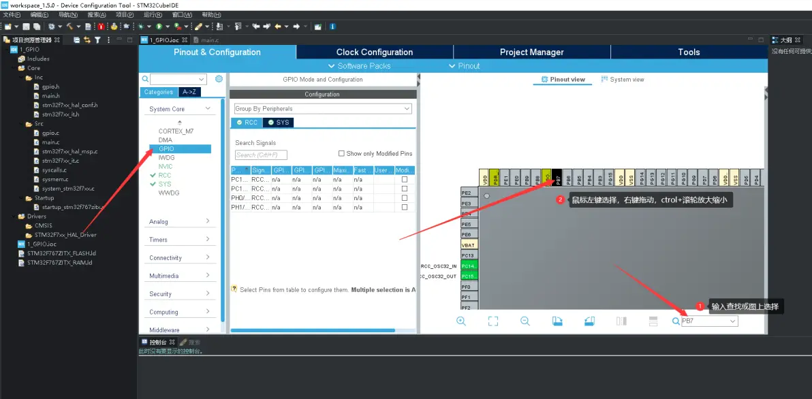812x399 pixels.
Task: Open the project explorer view menu dots
Action: click(109, 40)
